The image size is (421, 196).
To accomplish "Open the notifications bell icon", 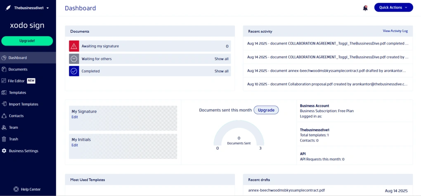I will 365,8.
